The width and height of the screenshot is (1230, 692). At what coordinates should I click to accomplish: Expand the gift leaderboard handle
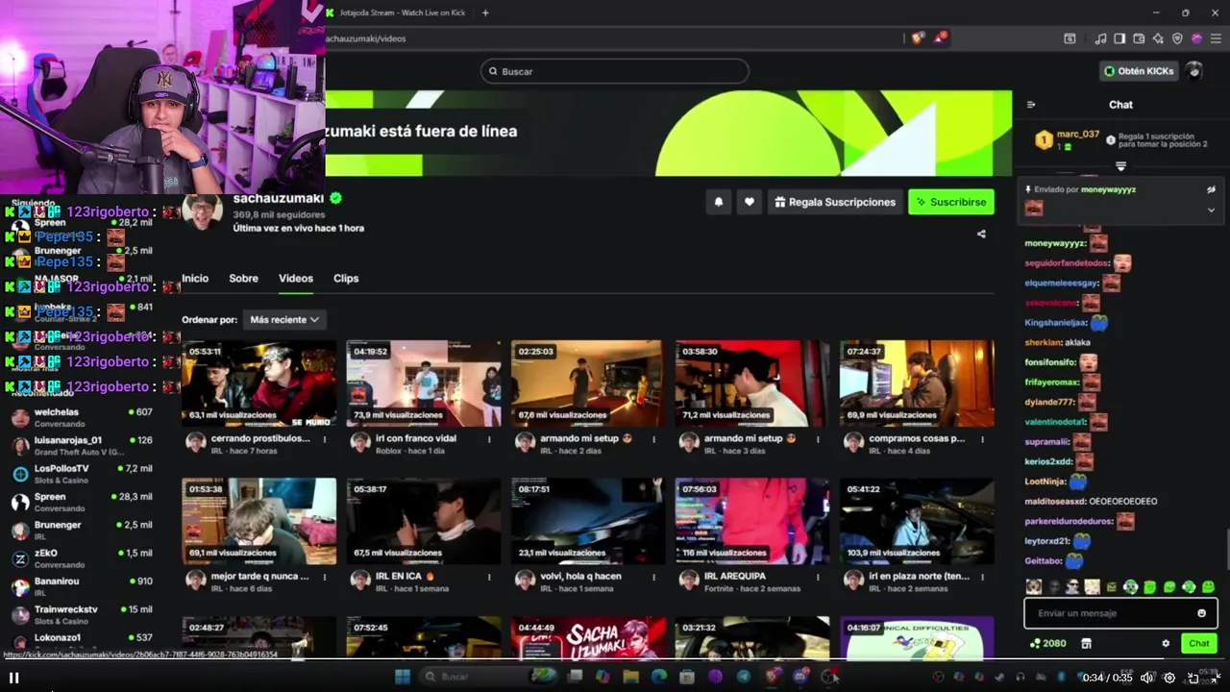tap(1120, 166)
